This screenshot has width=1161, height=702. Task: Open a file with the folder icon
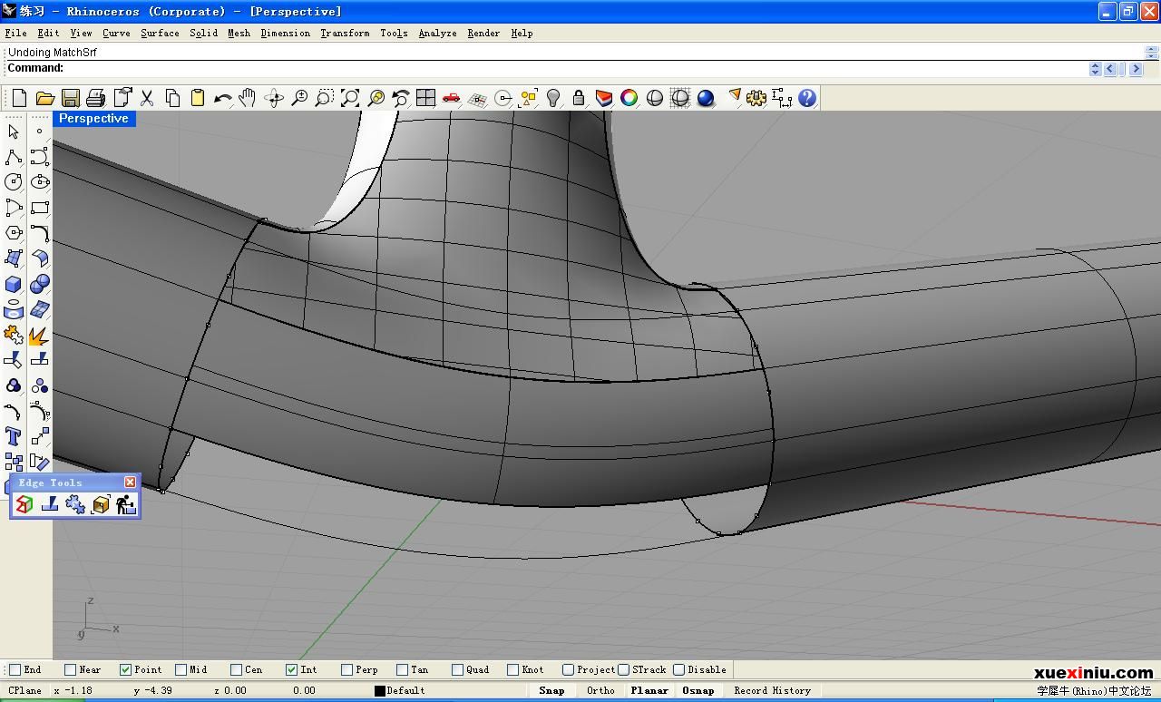point(44,98)
